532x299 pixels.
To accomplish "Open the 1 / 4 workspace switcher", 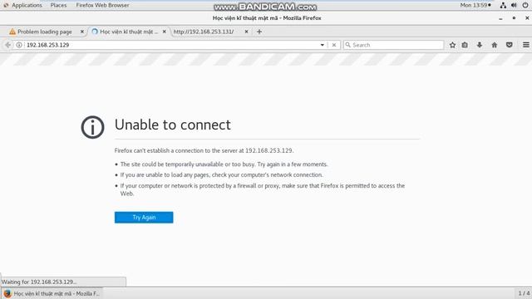I will point(524,293).
